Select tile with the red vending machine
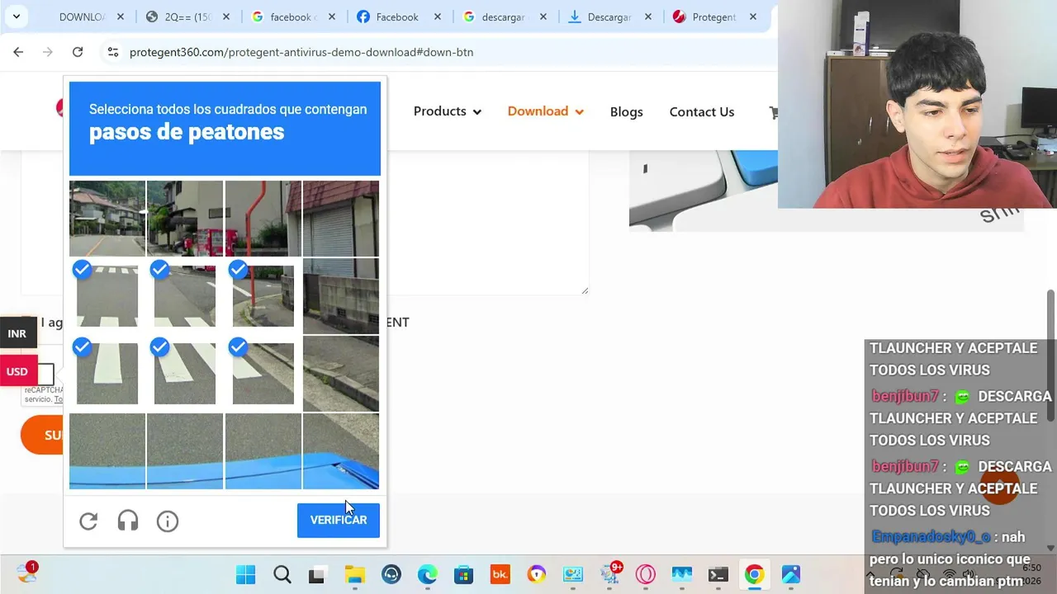The width and height of the screenshot is (1057, 594). tap(185, 219)
